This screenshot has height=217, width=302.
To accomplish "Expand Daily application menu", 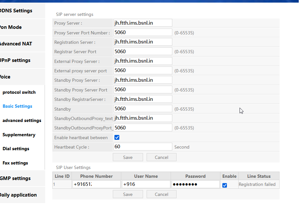I will 18,195.
